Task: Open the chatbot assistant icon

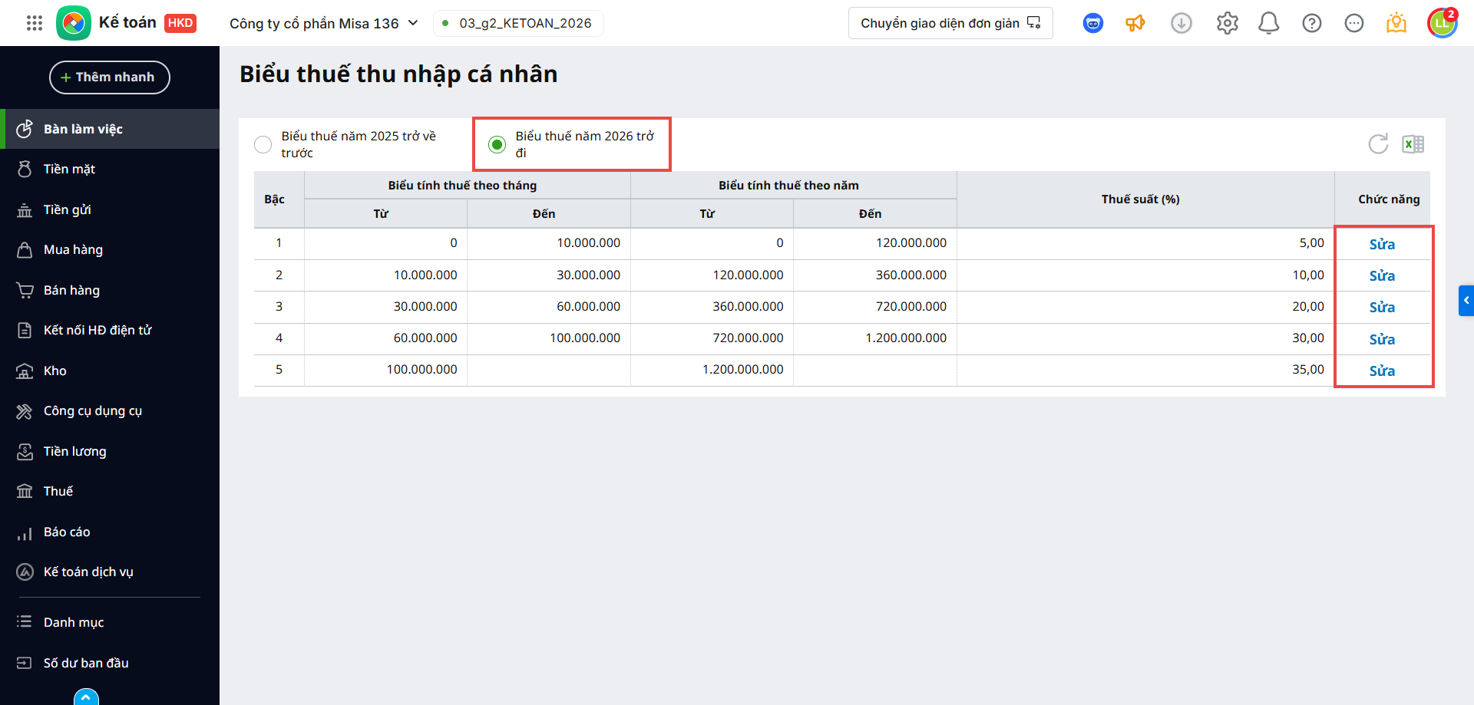Action: [x=1092, y=24]
